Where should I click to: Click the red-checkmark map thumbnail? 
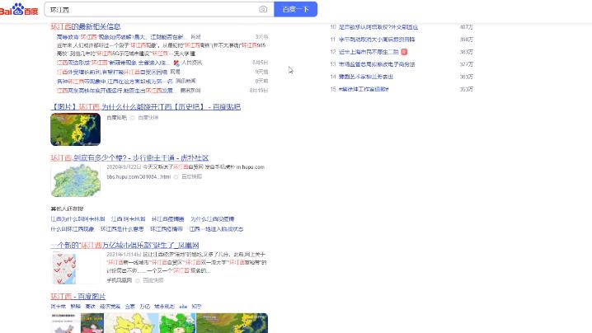(x=75, y=268)
